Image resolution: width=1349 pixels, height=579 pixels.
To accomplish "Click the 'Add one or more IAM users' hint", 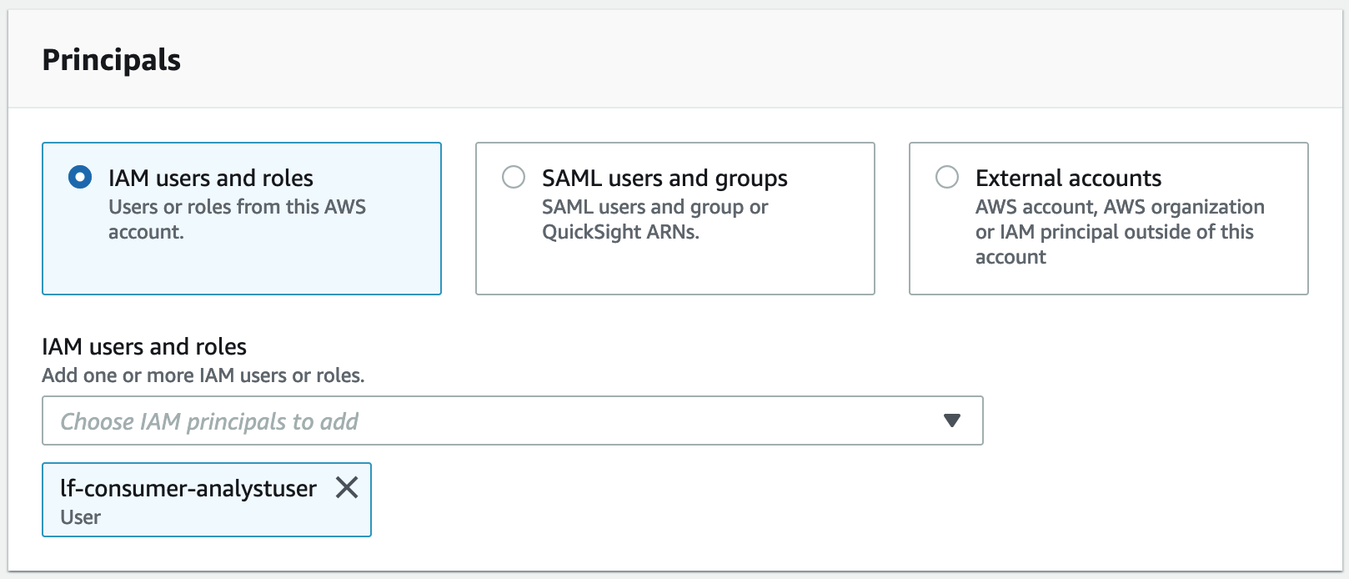I will click(x=203, y=375).
